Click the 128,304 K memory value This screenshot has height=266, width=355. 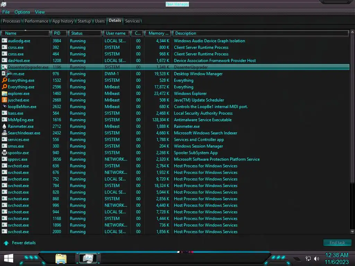[x=161, y=119]
